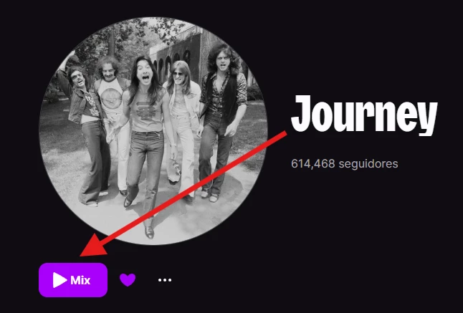Image resolution: width=463 pixels, height=313 pixels.
Task: Open the Journey circular artist photo
Action: pos(153,130)
